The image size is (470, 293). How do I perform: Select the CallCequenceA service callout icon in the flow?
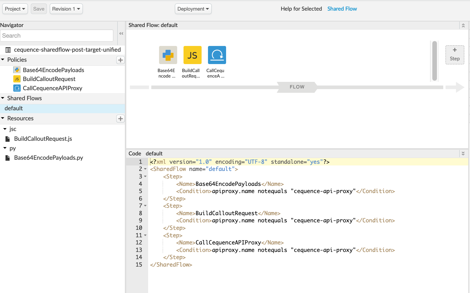tap(217, 55)
